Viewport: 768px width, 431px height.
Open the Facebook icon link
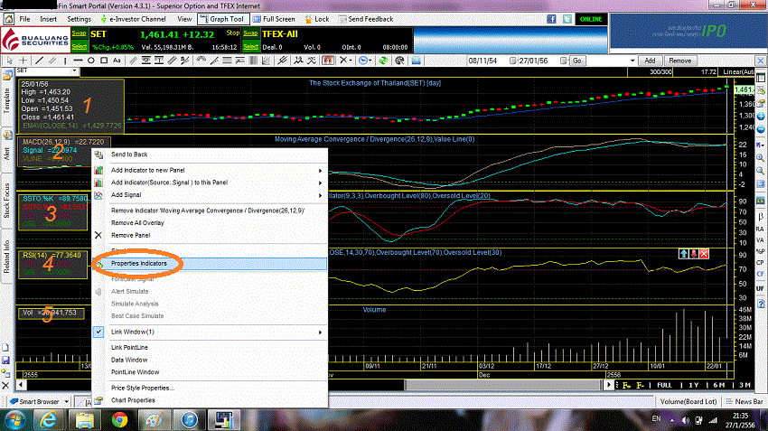(551, 19)
